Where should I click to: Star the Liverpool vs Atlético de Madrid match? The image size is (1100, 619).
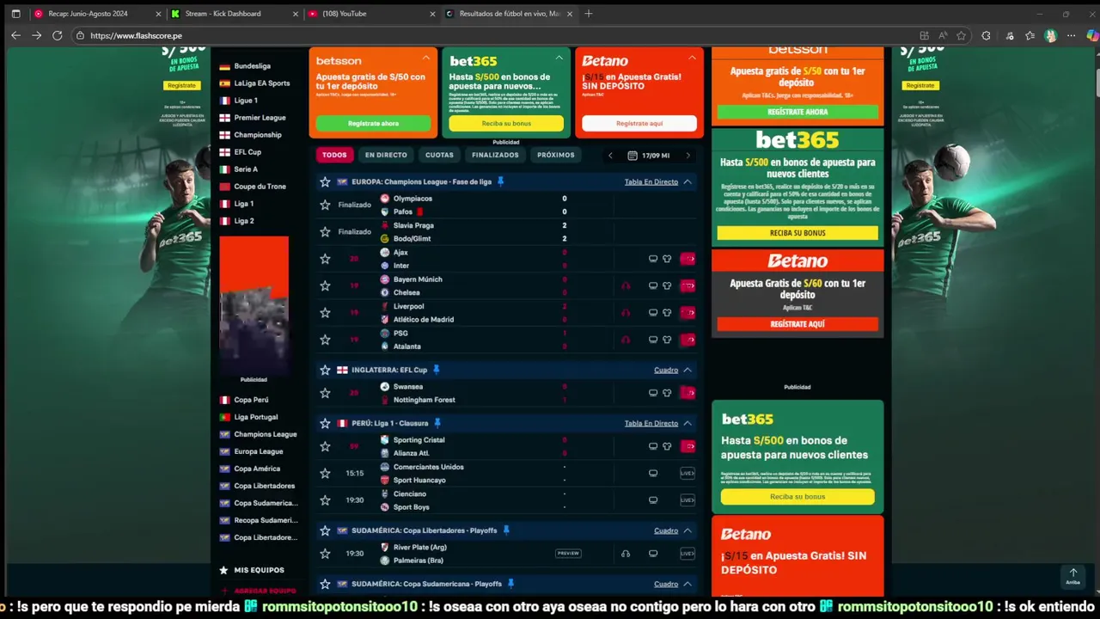(325, 313)
